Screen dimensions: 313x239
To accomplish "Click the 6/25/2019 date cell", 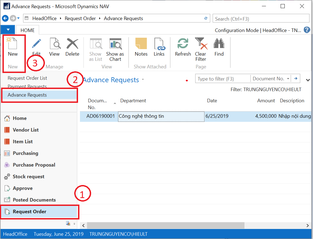I will [217, 116].
